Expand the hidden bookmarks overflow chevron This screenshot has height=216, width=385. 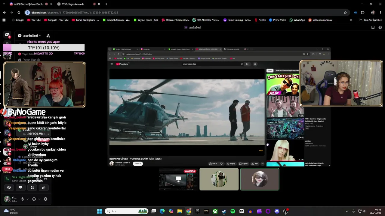[x=351, y=20]
